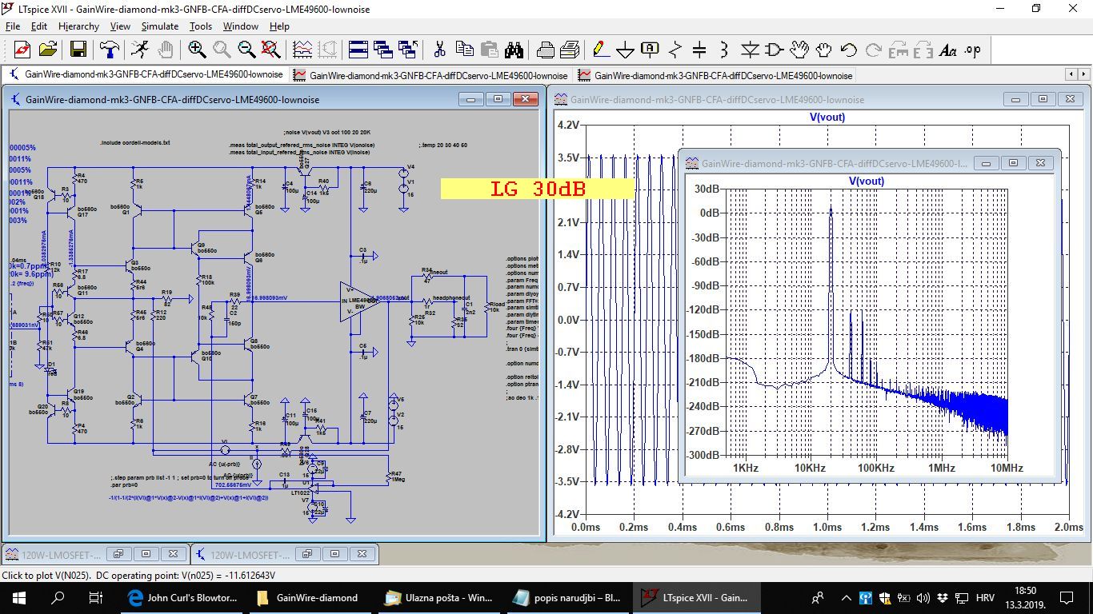Click the Print icon

click(x=570, y=50)
